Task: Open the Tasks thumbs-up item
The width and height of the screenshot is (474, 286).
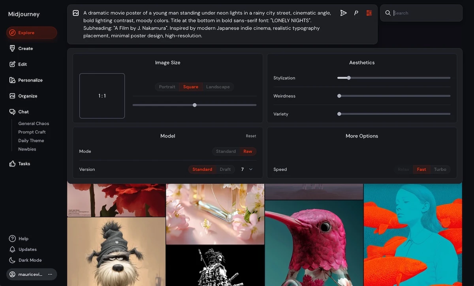Action: (x=24, y=163)
